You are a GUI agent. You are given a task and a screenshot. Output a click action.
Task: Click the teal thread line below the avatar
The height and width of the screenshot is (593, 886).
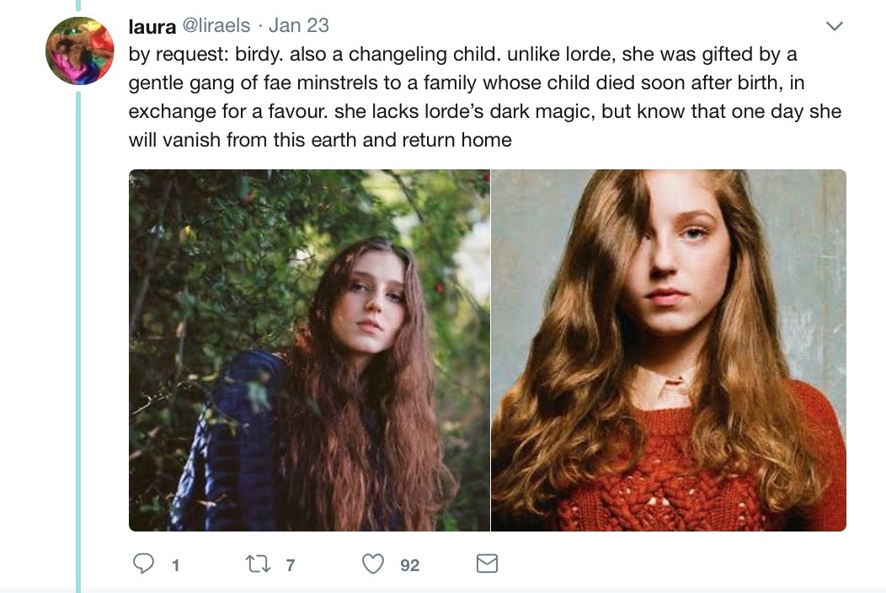[78, 337]
